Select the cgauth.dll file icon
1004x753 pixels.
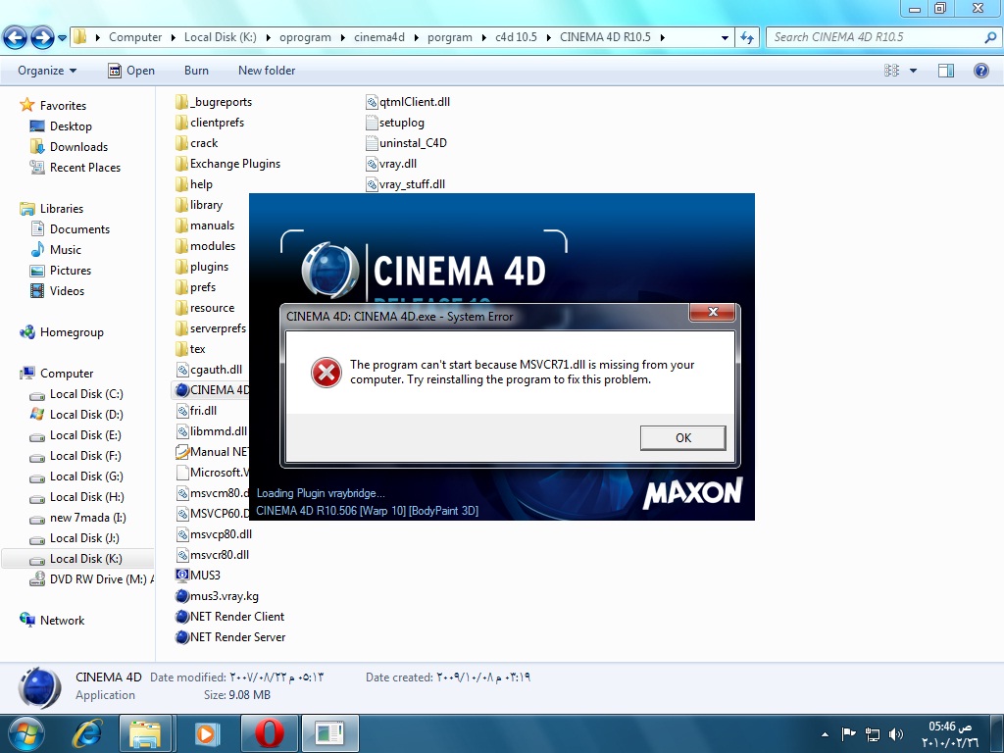182,370
